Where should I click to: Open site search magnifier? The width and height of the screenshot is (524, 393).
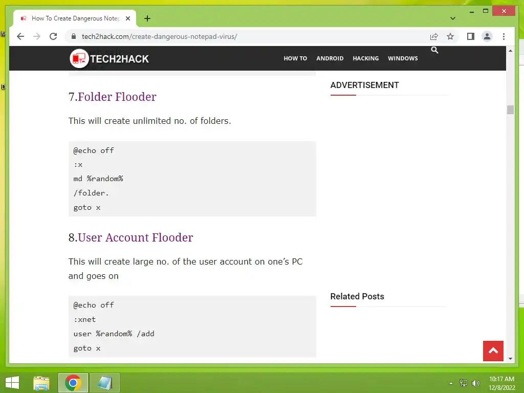pos(434,50)
